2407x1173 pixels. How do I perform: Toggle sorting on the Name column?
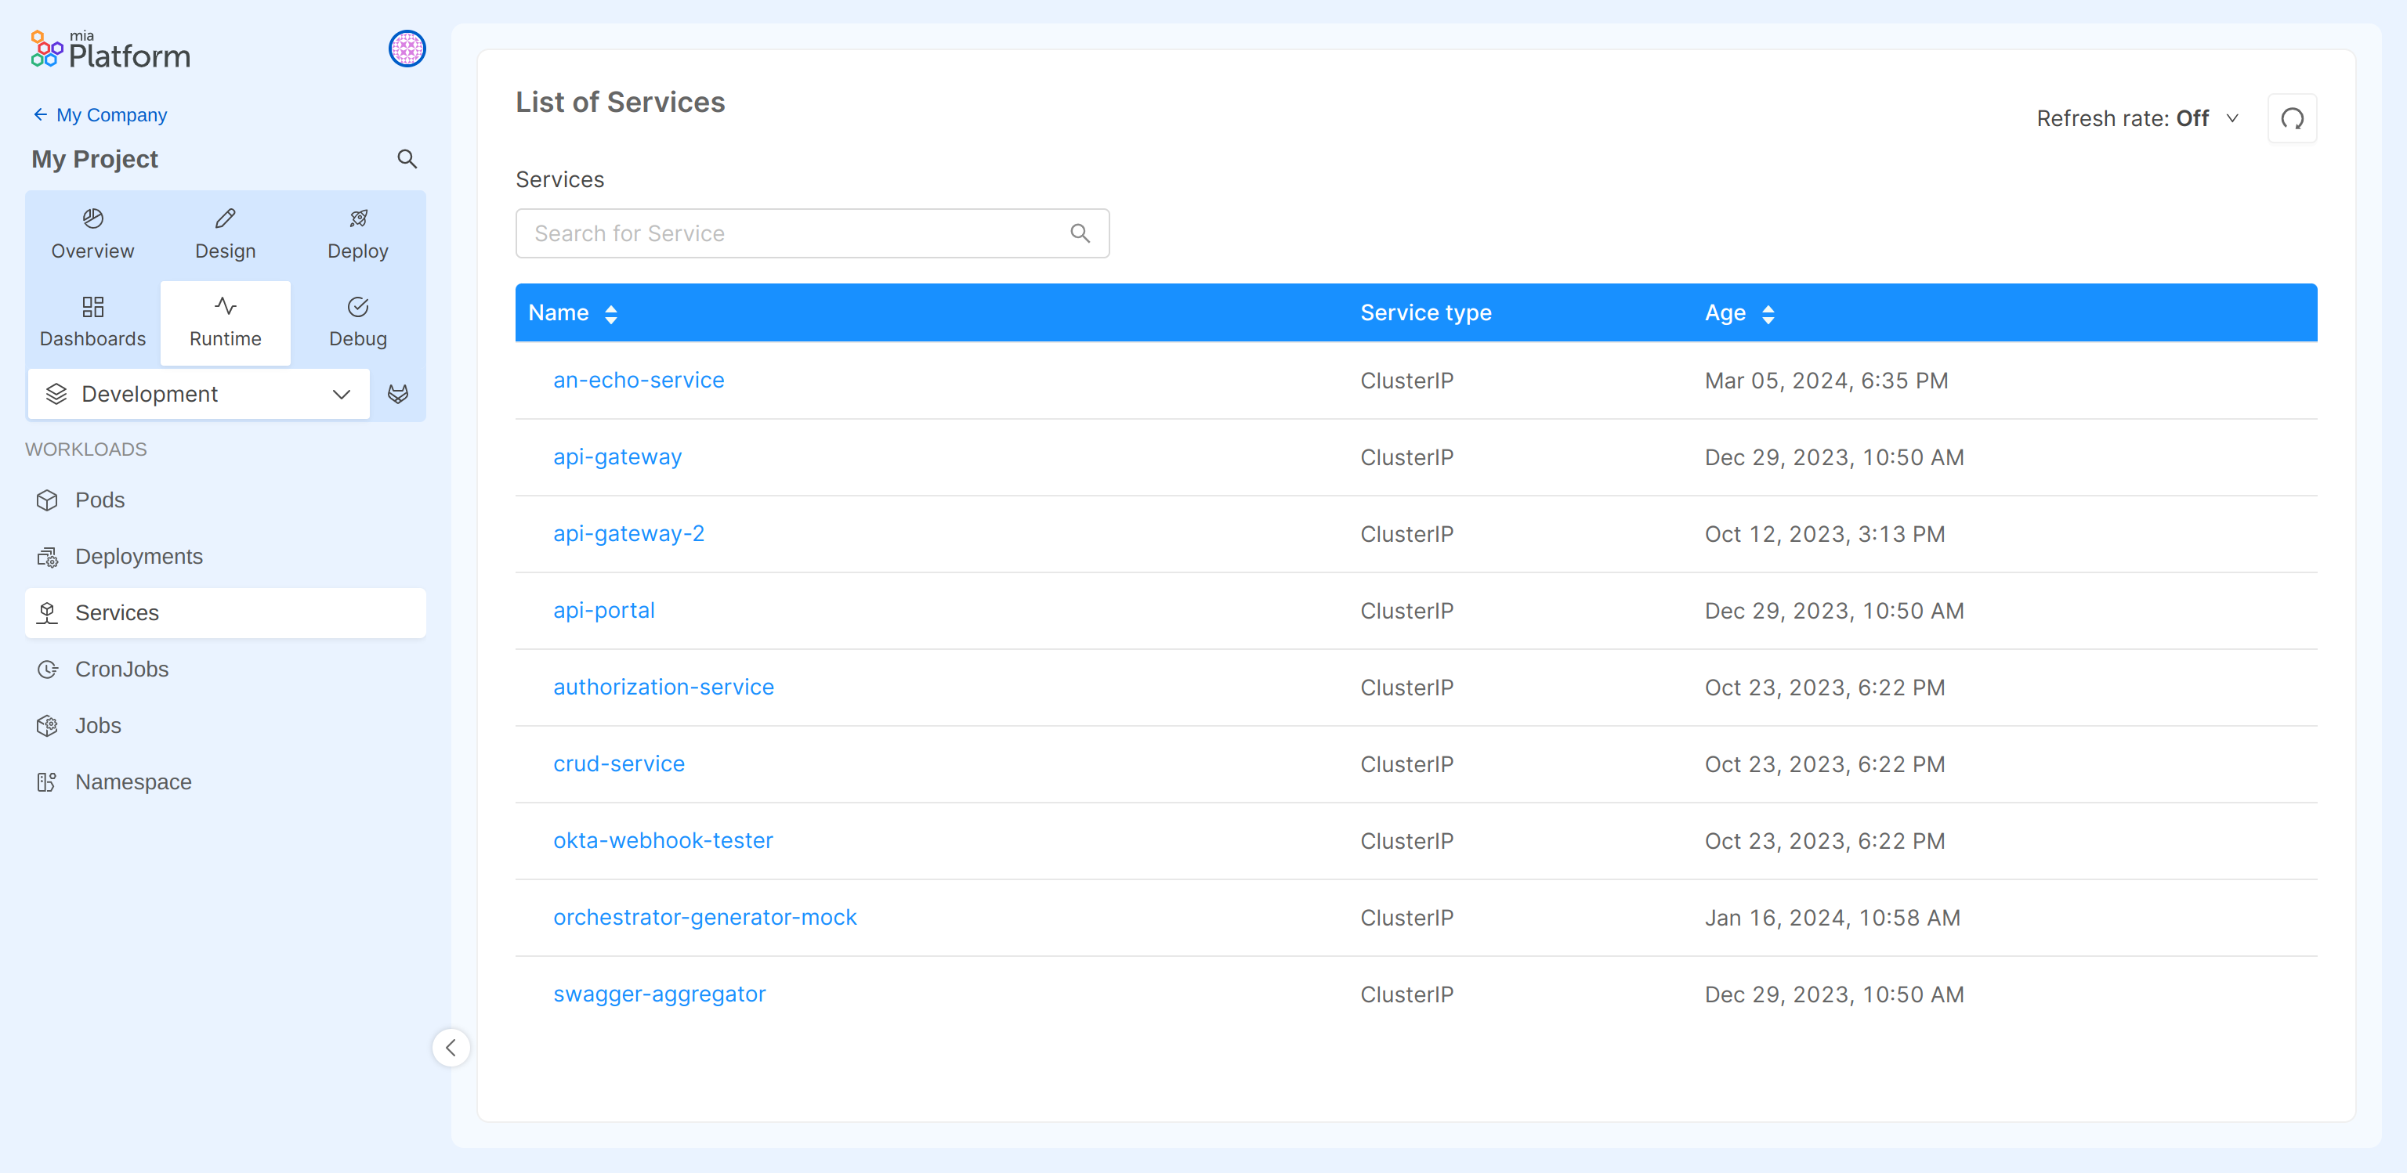coord(612,313)
